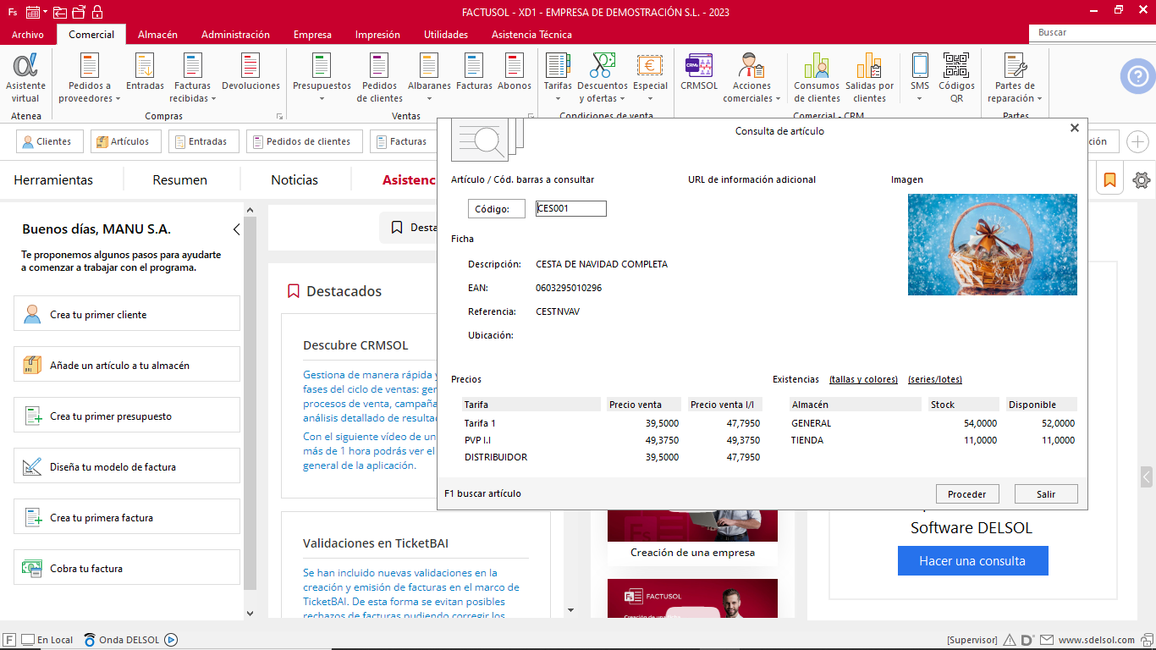Collapse the Buenos días side panel
This screenshot has height=650, width=1156.
(236, 229)
